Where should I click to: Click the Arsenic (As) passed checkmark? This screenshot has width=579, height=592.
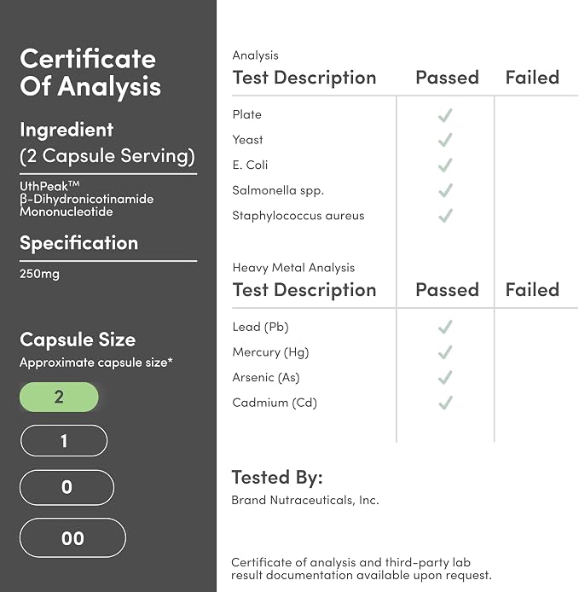[445, 378]
